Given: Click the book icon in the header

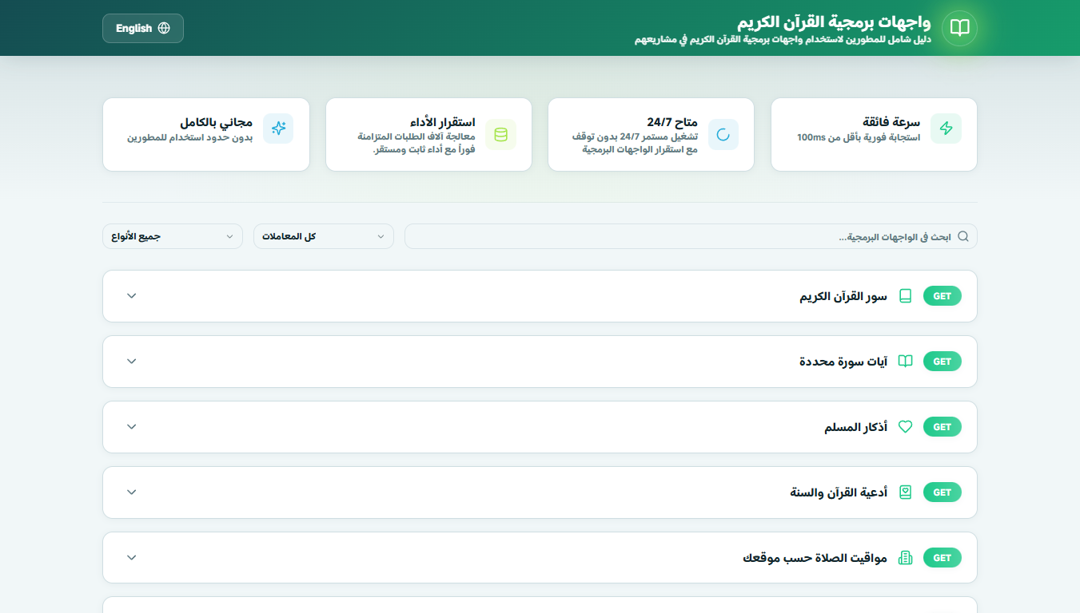Looking at the screenshot, I should coord(958,28).
